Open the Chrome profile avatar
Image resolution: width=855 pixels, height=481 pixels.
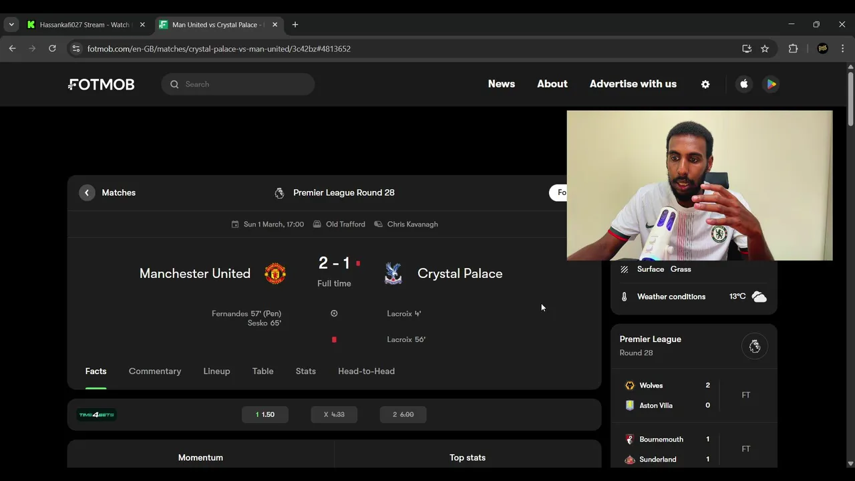(x=823, y=49)
